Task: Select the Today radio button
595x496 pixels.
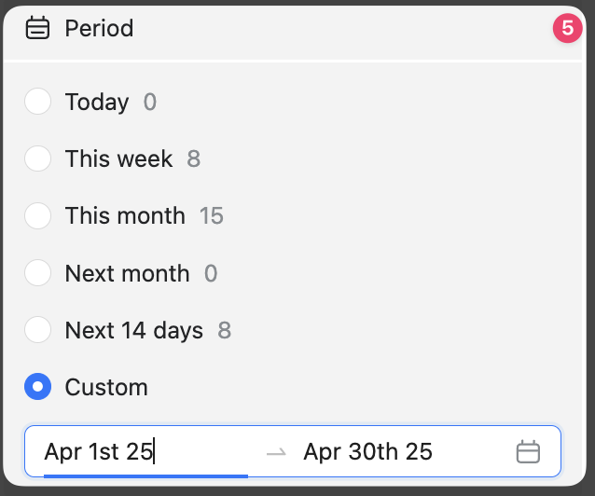Action: coord(37,102)
